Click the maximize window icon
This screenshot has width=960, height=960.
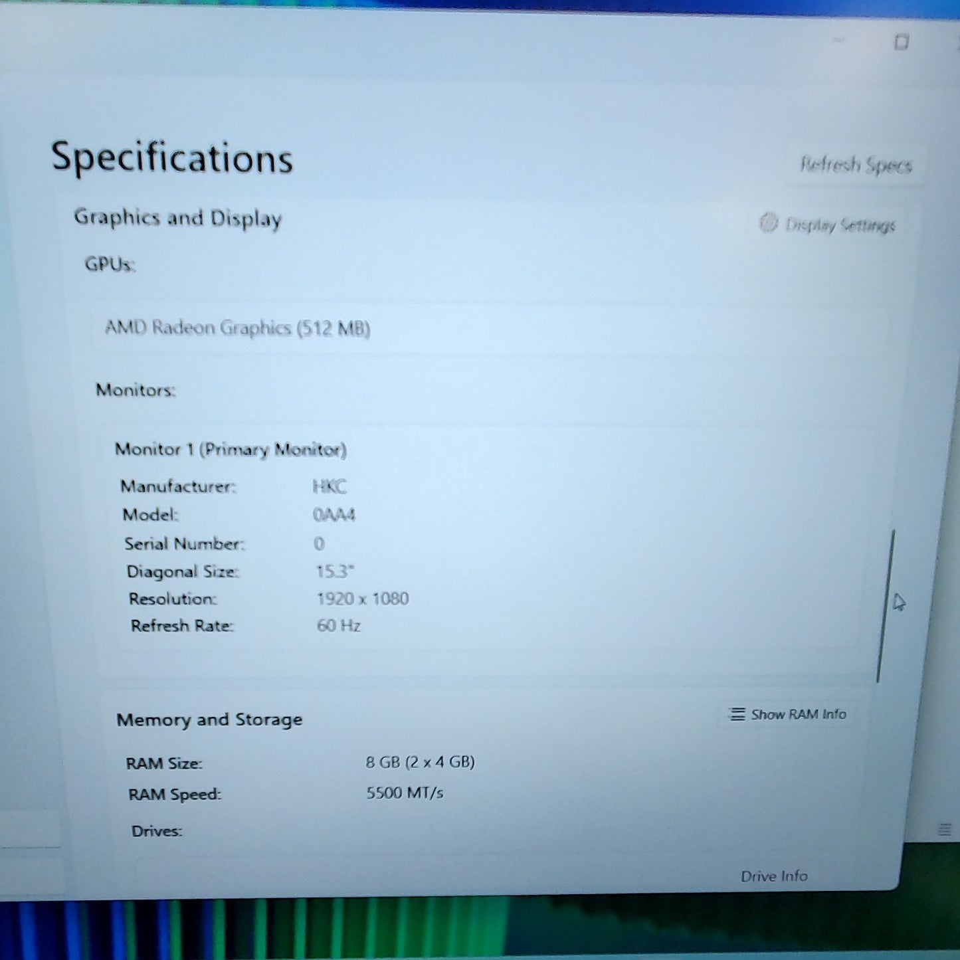tap(902, 42)
